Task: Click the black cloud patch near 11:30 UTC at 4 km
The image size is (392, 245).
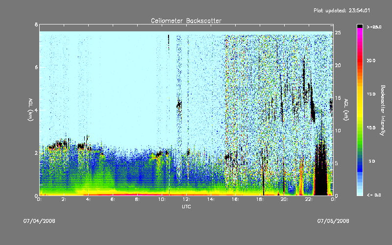Action: [179, 104]
